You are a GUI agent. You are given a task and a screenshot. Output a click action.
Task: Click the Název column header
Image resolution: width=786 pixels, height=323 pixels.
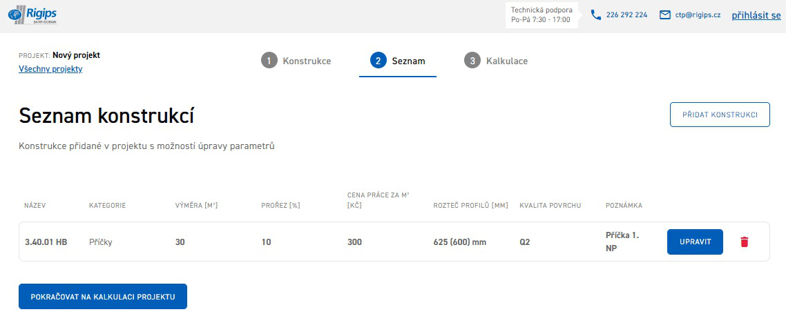pos(35,206)
